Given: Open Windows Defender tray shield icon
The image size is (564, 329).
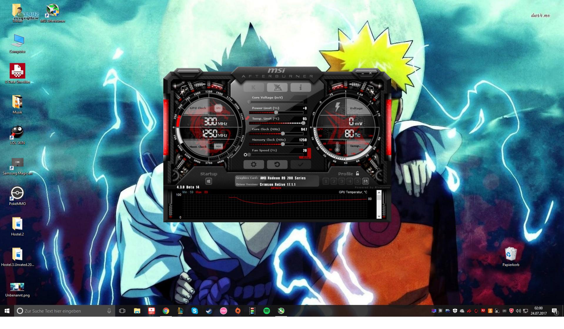Looking at the screenshot, I should [455, 311].
